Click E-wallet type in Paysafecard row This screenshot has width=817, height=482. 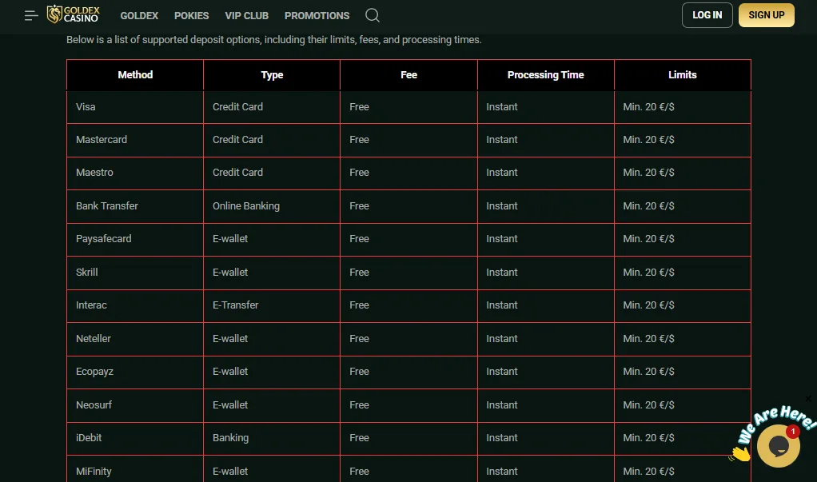pos(272,239)
